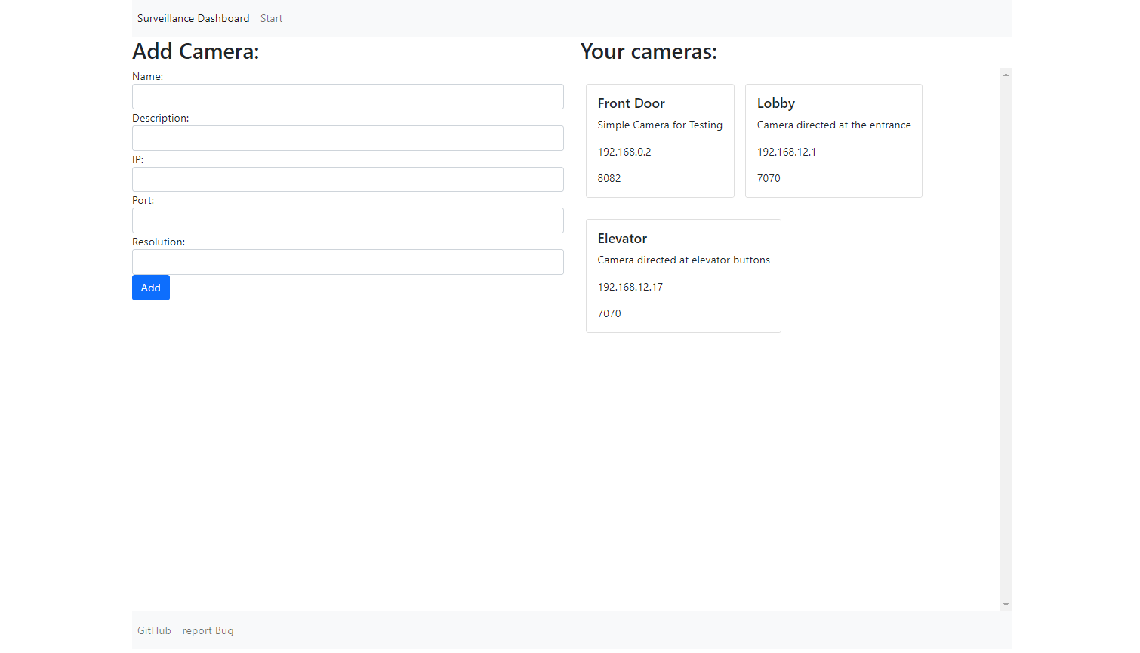This screenshot has width=1140, height=653.
Task: Click the Front Door IP 192.168.0.2
Action: click(624, 152)
